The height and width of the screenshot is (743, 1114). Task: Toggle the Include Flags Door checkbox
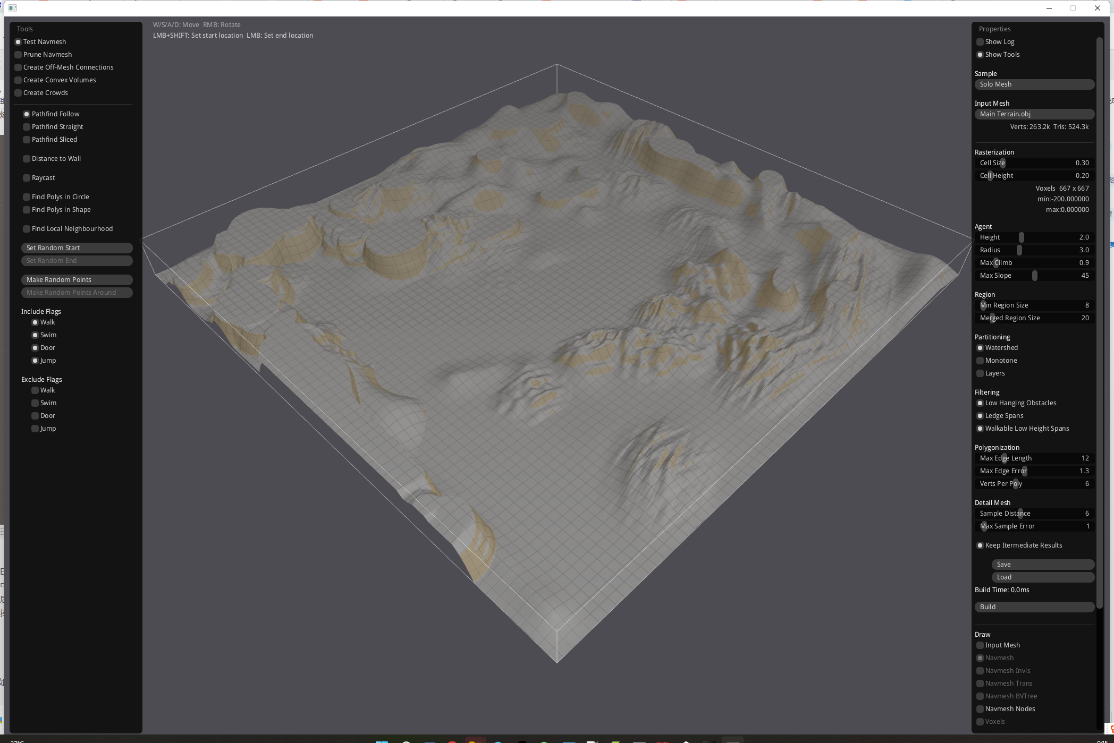coord(35,348)
